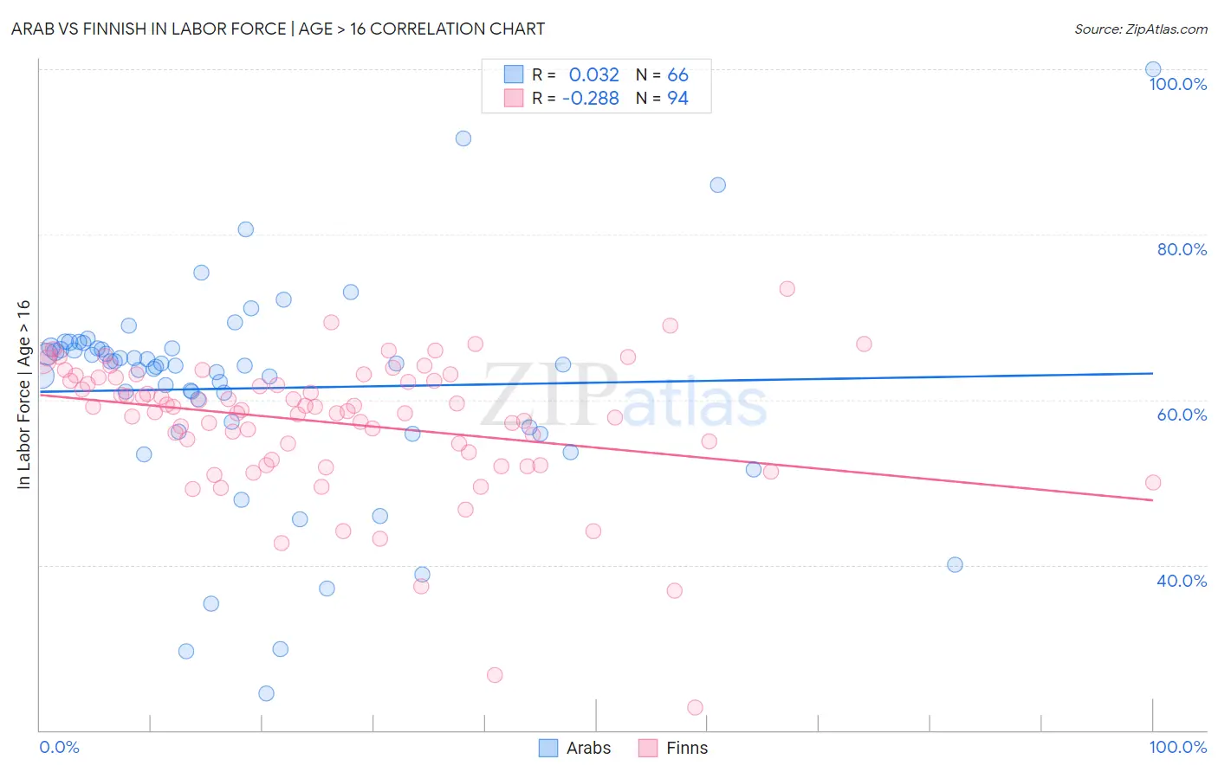Viewport: 1218px width, 772px height.
Task: Click the N = 66 statistic text
Action: point(662,74)
